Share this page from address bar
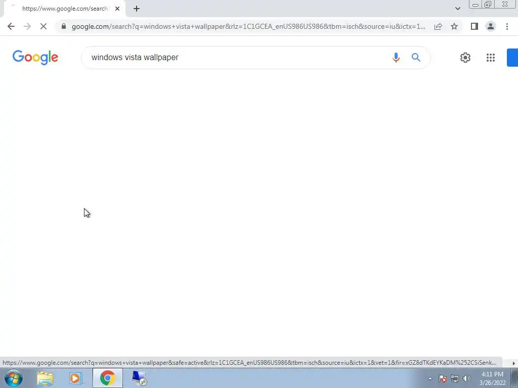The height and width of the screenshot is (388, 518). pos(438,26)
